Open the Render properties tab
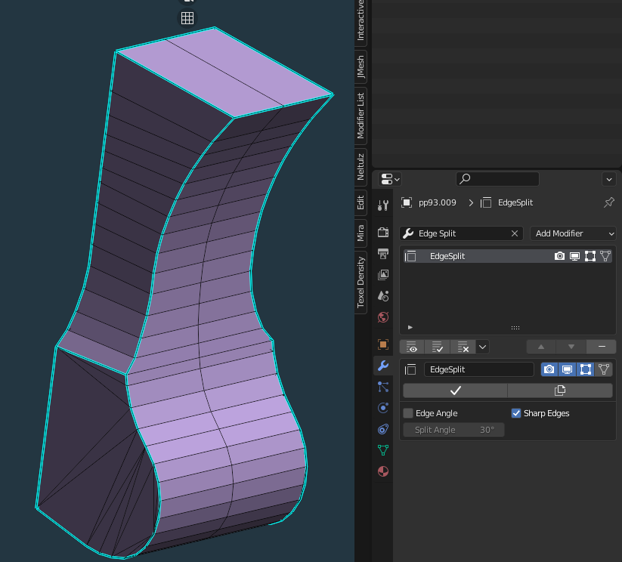Image resolution: width=622 pixels, height=562 pixels. pos(383,231)
